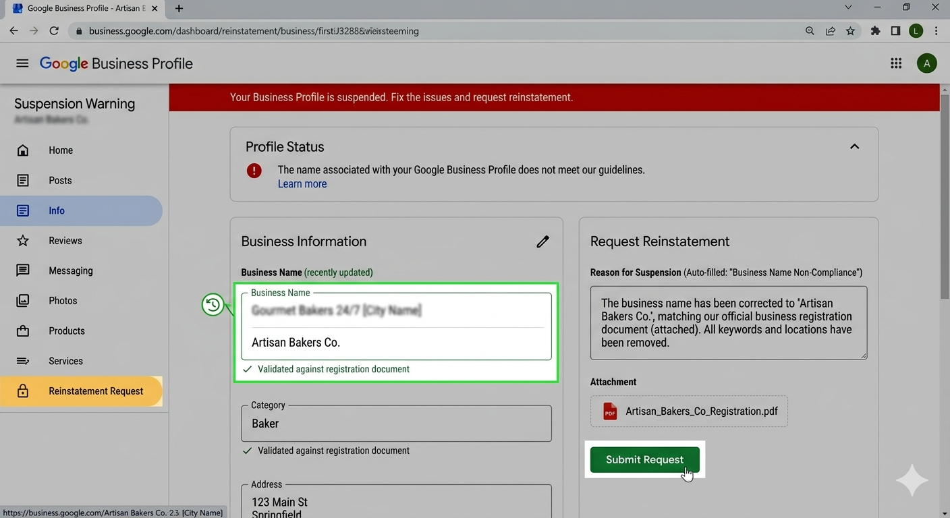The width and height of the screenshot is (950, 518).
Task: Click the Learn more link
Action: pos(302,184)
